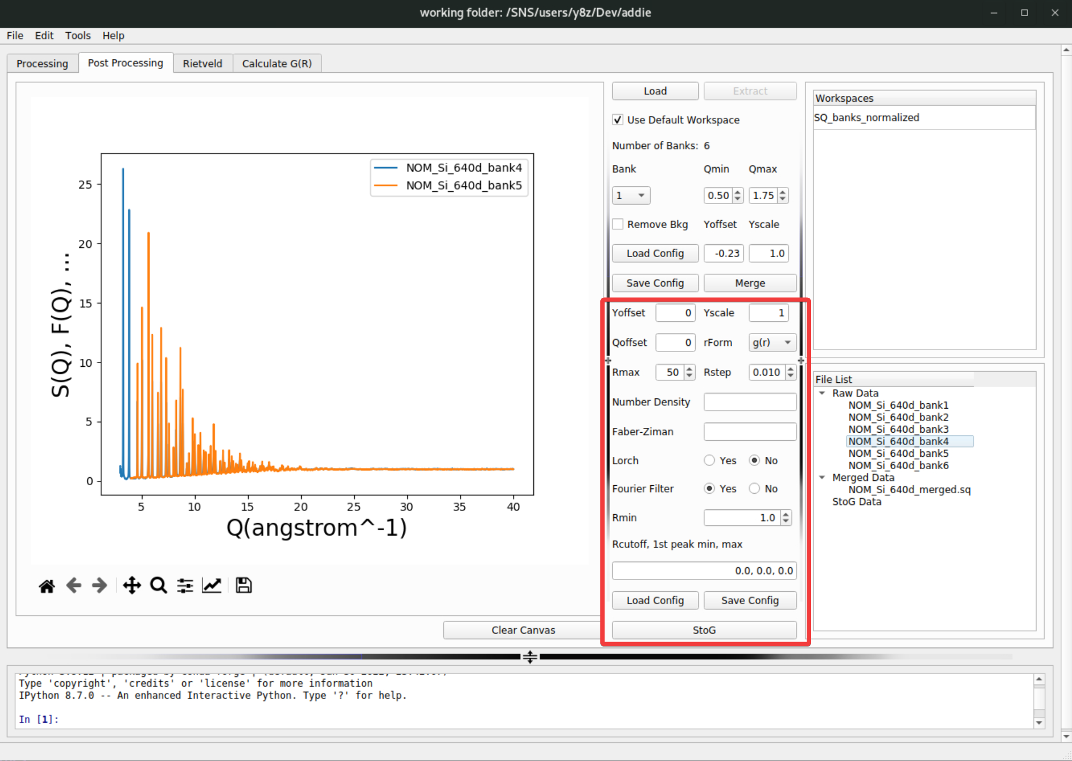Click the forward arrow plot icon
This screenshot has height=761, width=1072.
pyautogui.click(x=100, y=586)
